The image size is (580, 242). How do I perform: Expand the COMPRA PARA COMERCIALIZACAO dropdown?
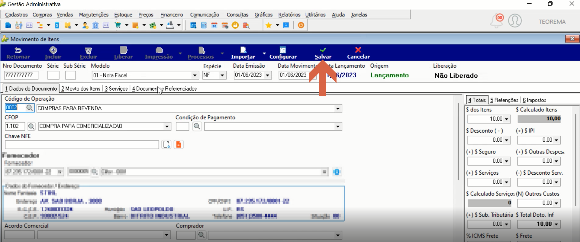(x=167, y=127)
